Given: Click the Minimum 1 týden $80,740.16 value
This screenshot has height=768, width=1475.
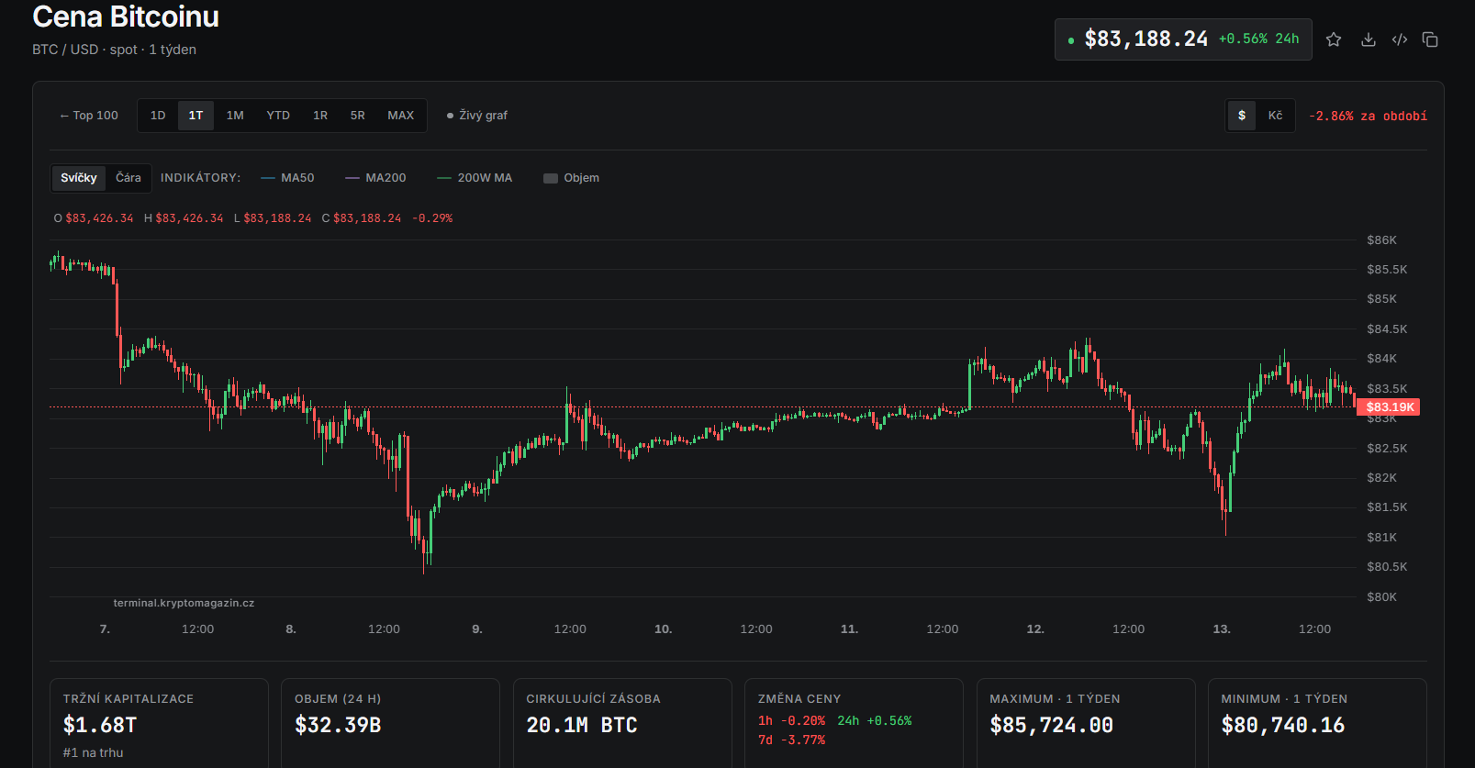Looking at the screenshot, I should click(x=1282, y=726).
